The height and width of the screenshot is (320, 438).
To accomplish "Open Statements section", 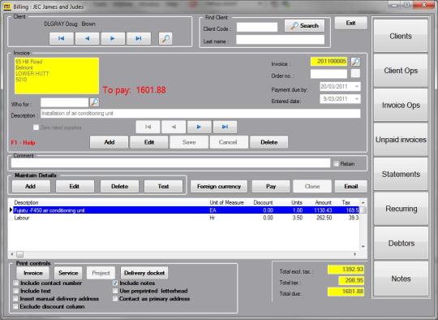I will pos(401,175).
